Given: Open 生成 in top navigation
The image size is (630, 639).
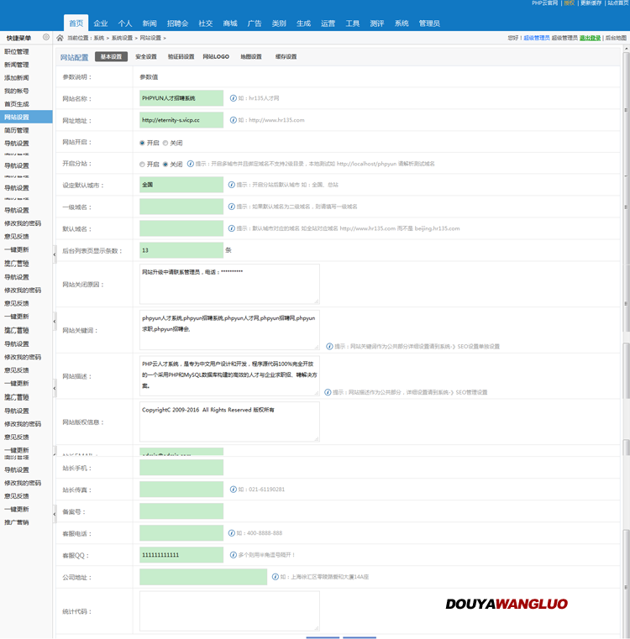Looking at the screenshot, I should 303,24.
